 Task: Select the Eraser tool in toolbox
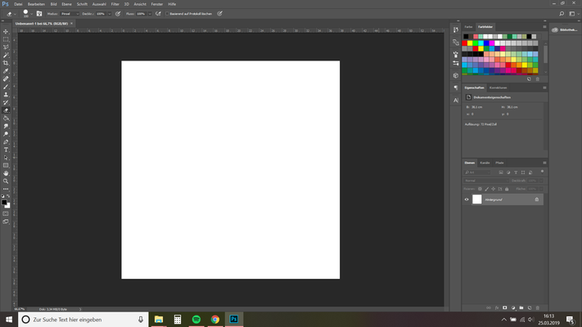click(6, 110)
